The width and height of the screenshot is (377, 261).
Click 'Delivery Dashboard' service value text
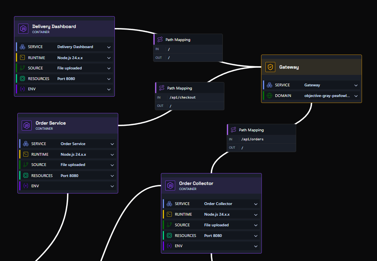[x=75, y=47]
